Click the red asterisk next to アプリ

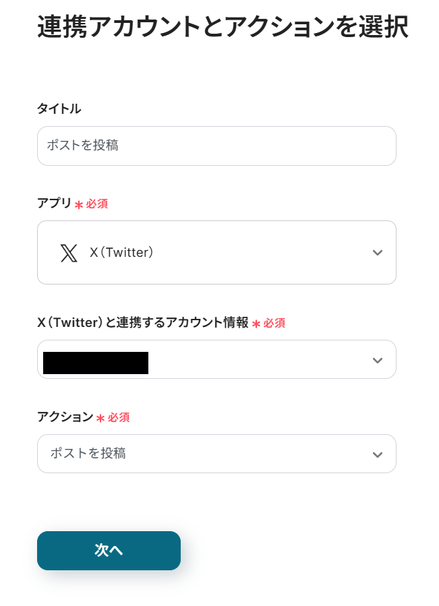(79, 205)
